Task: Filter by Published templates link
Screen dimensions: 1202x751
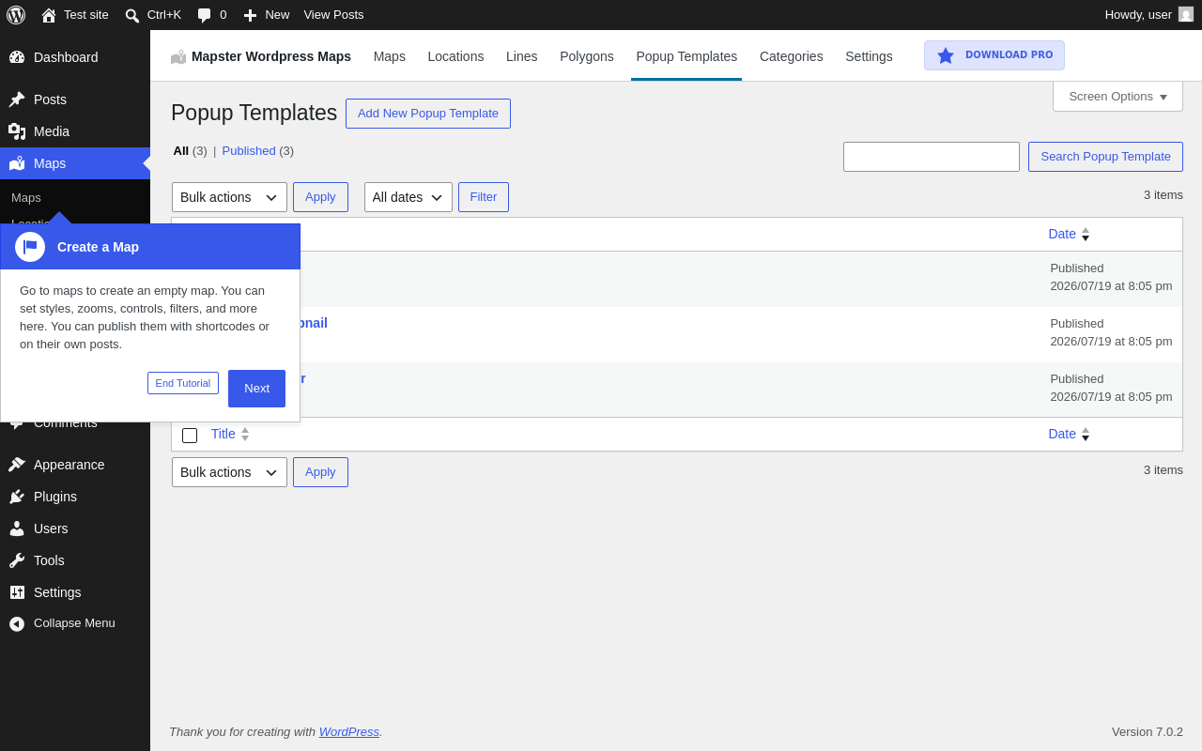Action: 249,150
